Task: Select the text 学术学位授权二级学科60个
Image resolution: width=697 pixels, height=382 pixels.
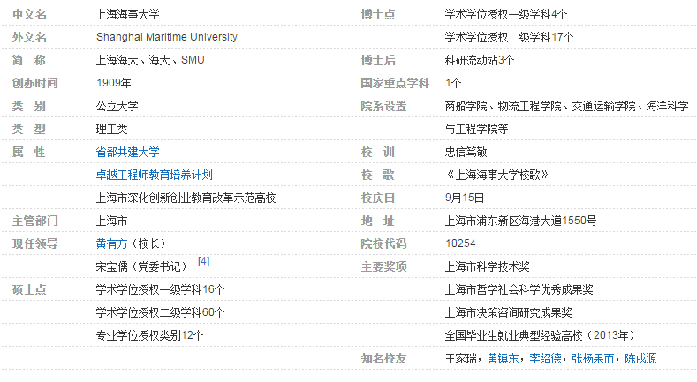Action: pos(161,313)
